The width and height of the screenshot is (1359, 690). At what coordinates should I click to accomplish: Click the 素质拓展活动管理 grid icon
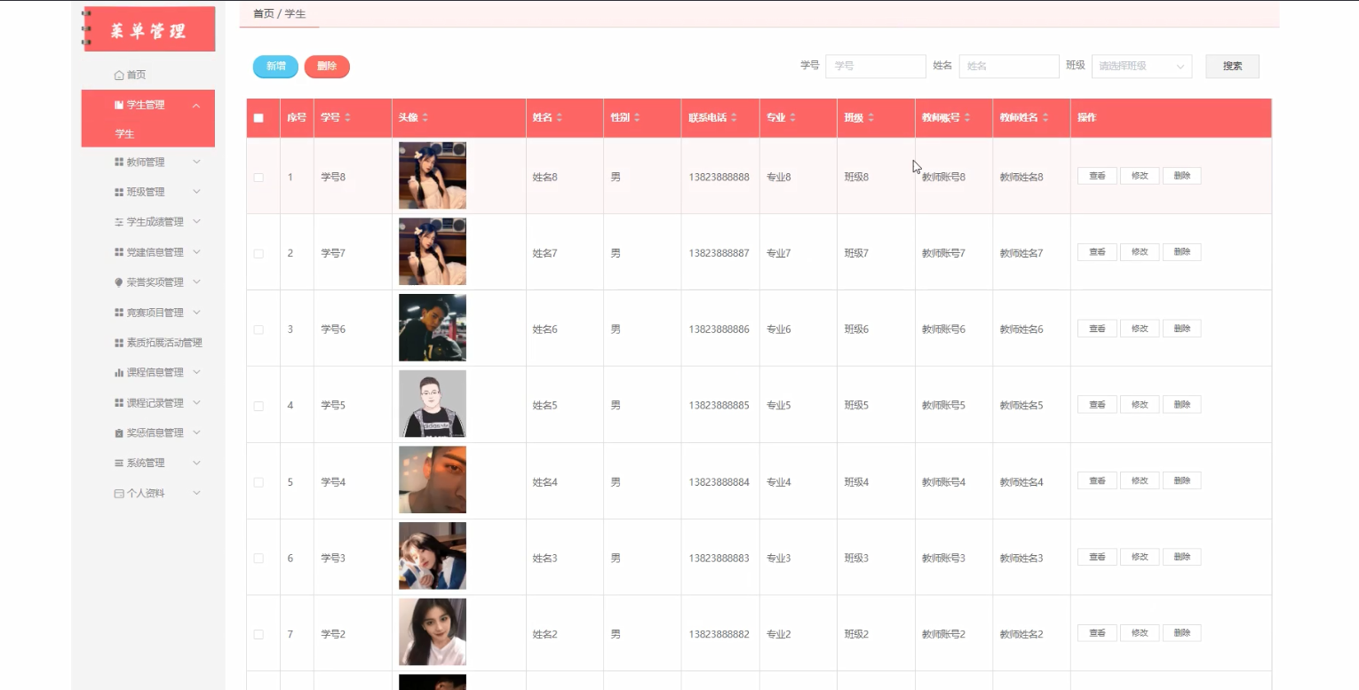[119, 343]
